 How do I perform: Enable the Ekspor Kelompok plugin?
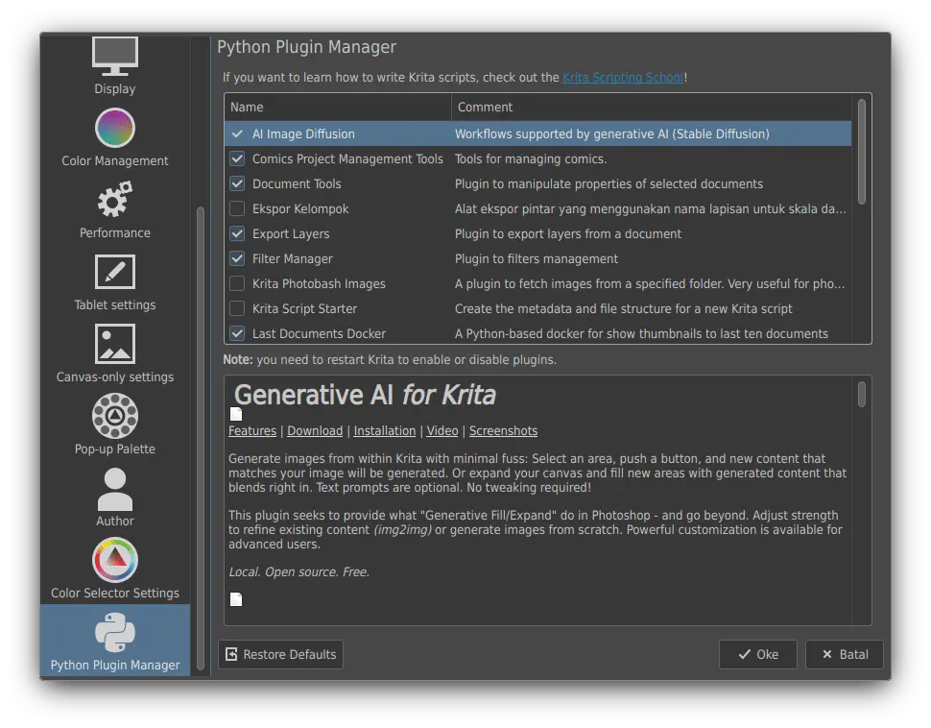point(237,208)
